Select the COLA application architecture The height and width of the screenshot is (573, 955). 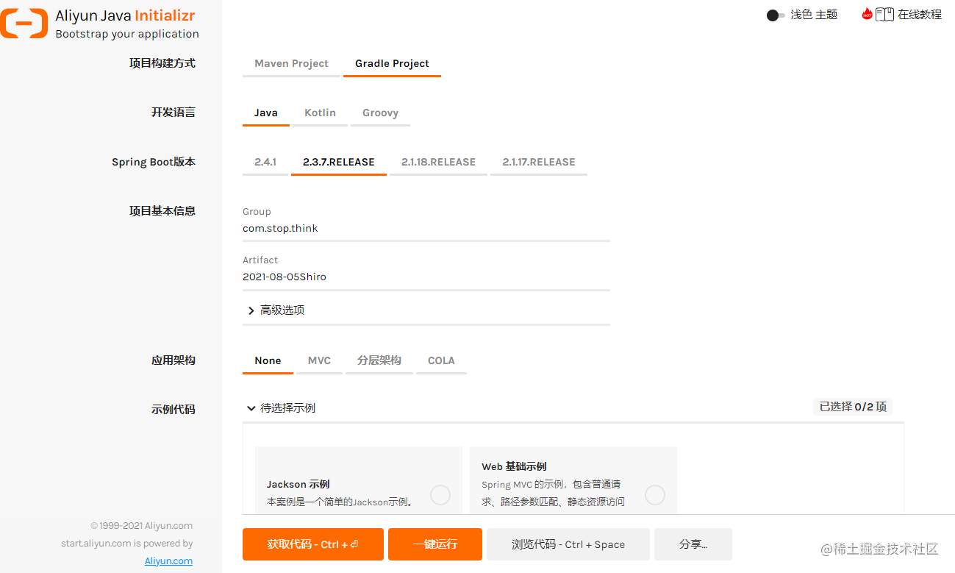(441, 360)
